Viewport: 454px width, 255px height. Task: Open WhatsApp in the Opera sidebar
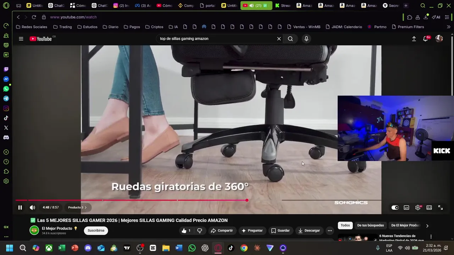(x=6, y=89)
